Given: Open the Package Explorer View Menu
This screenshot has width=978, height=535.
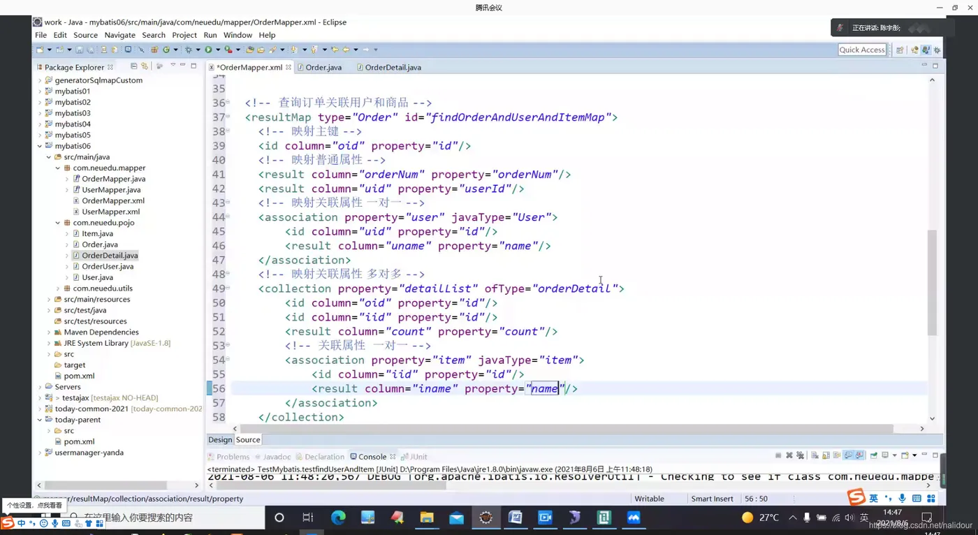Looking at the screenshot, I should (173, 66).
